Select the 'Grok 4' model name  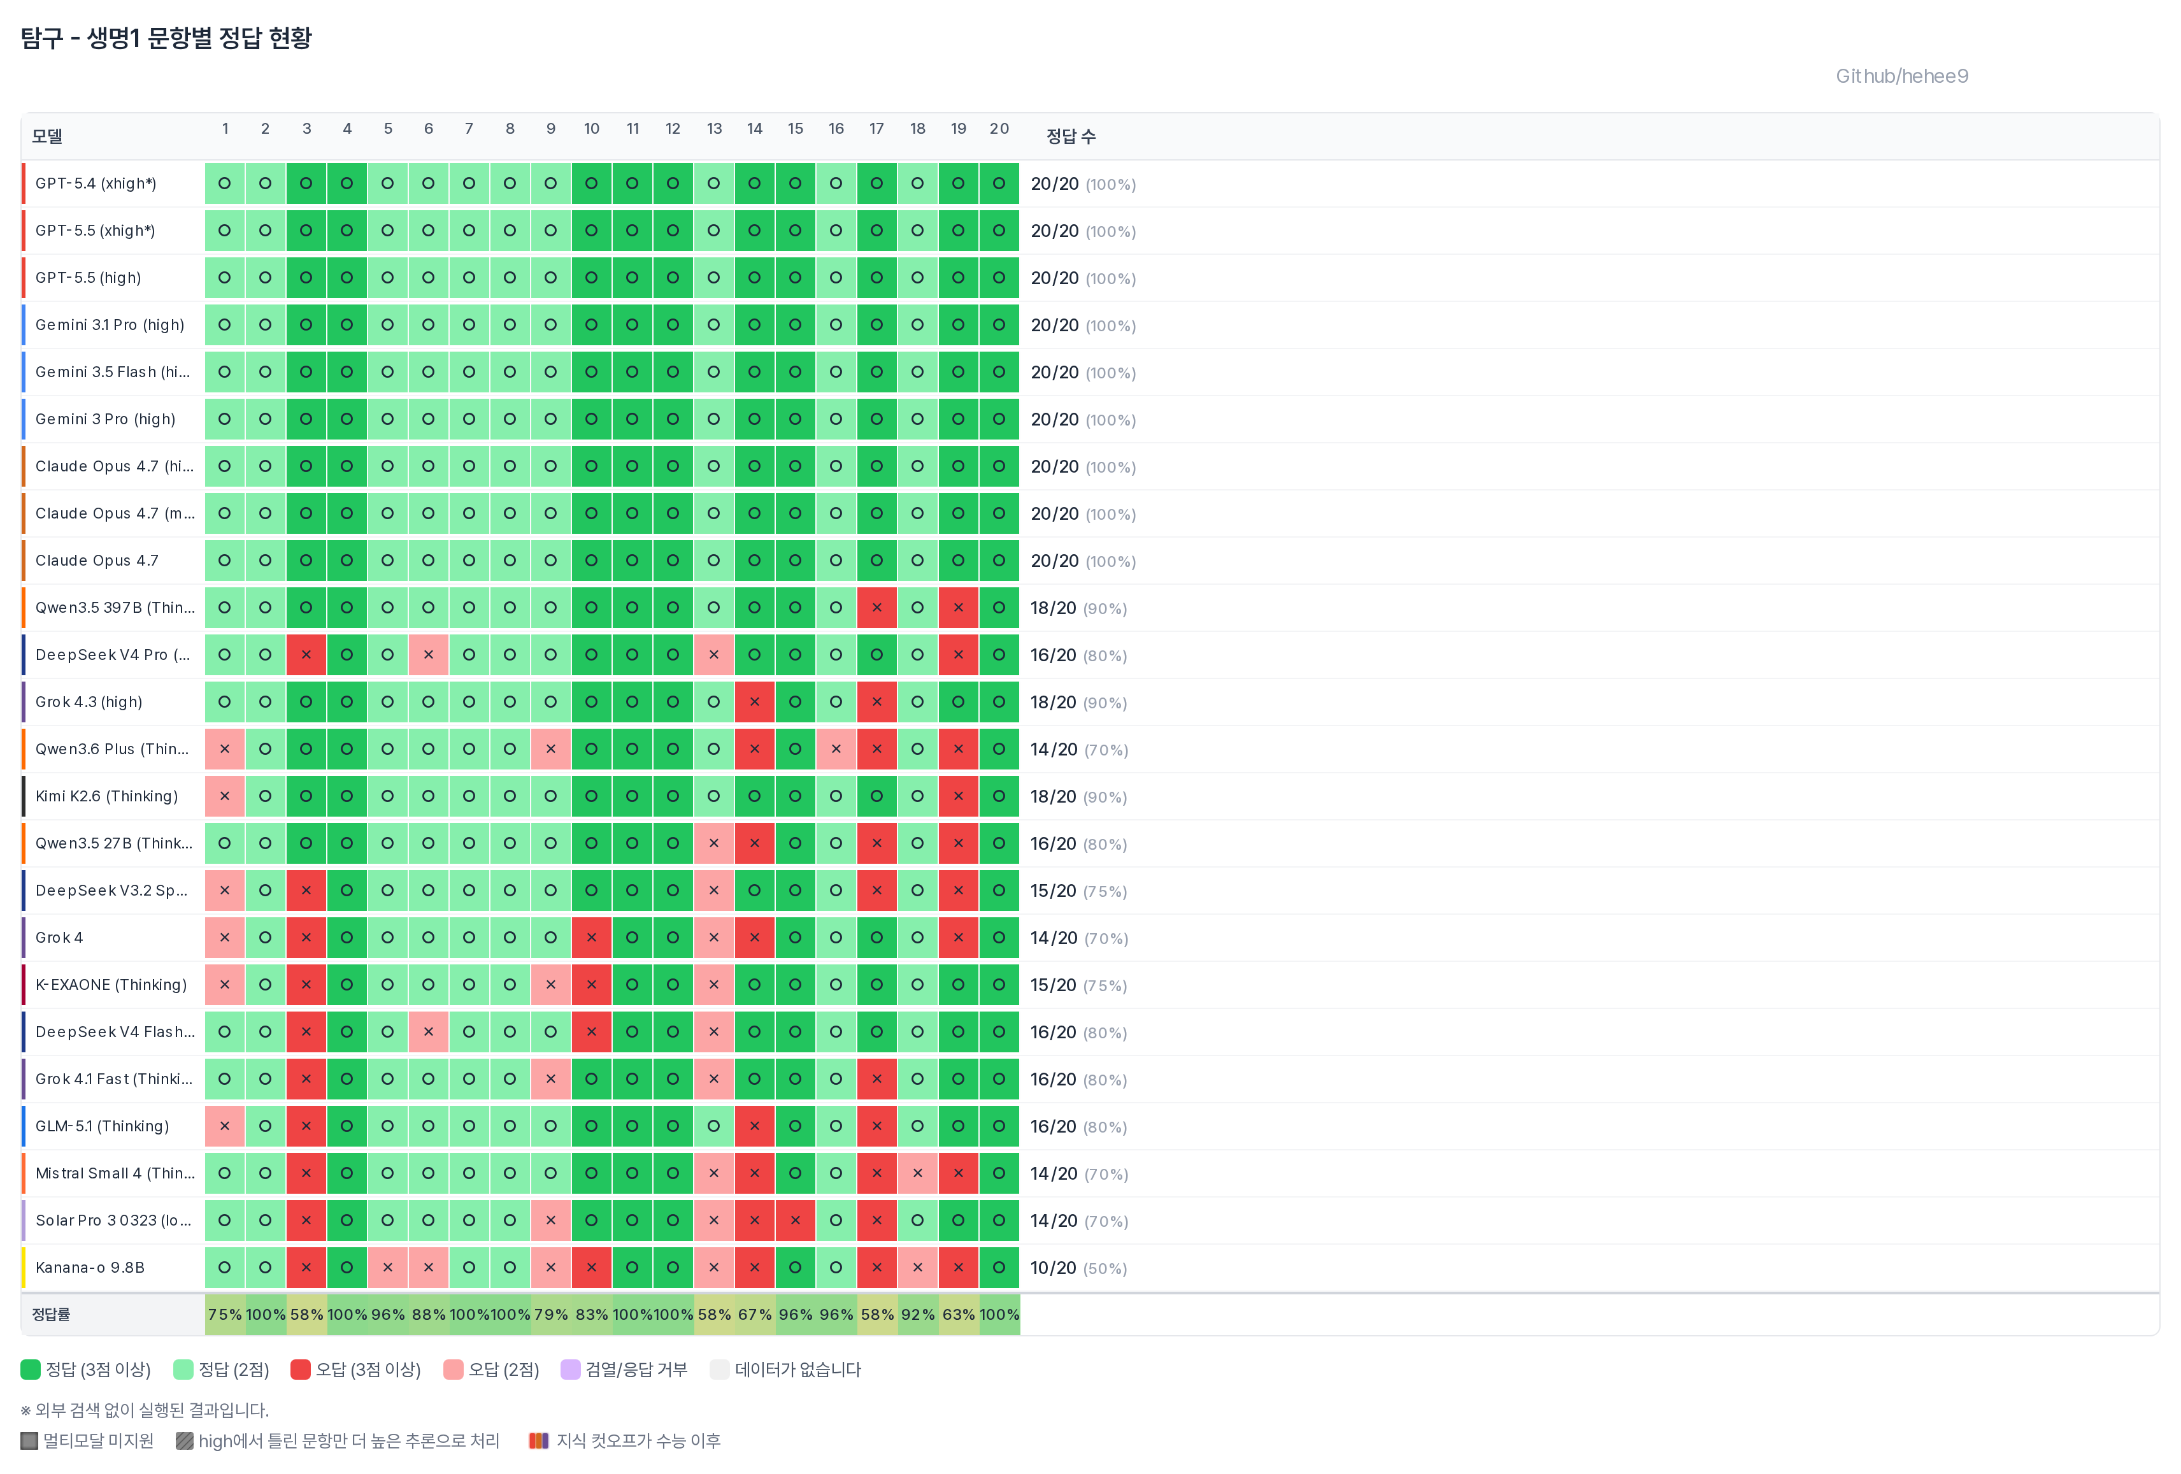tap(59, 937)
